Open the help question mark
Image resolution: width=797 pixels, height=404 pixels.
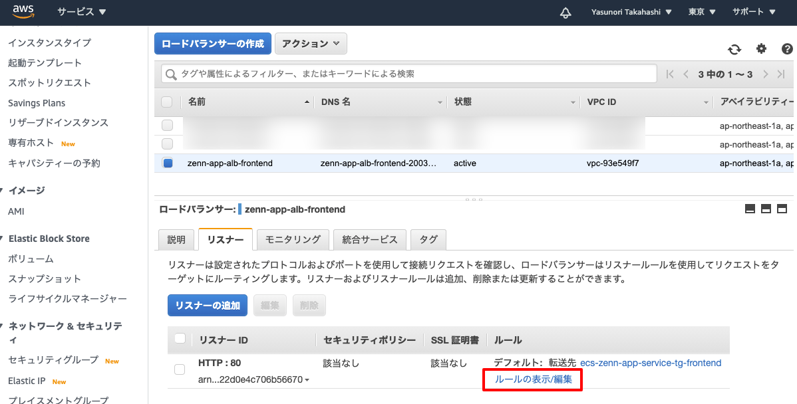[x=787, y=49]
